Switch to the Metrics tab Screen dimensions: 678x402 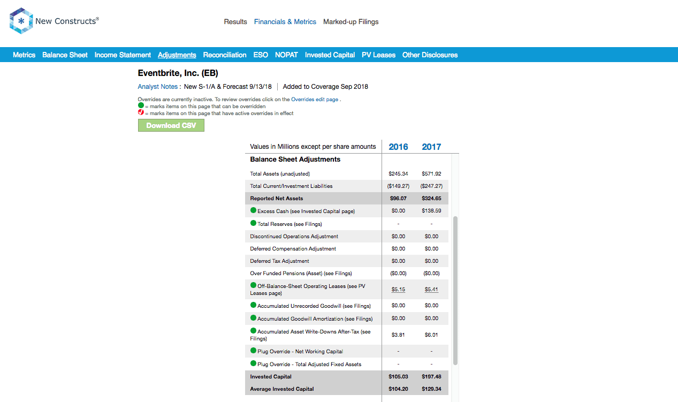24,55
